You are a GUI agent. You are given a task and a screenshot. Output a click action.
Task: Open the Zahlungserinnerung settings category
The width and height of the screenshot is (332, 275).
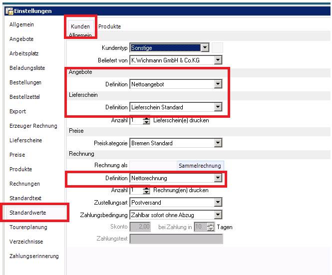point(34,256)
